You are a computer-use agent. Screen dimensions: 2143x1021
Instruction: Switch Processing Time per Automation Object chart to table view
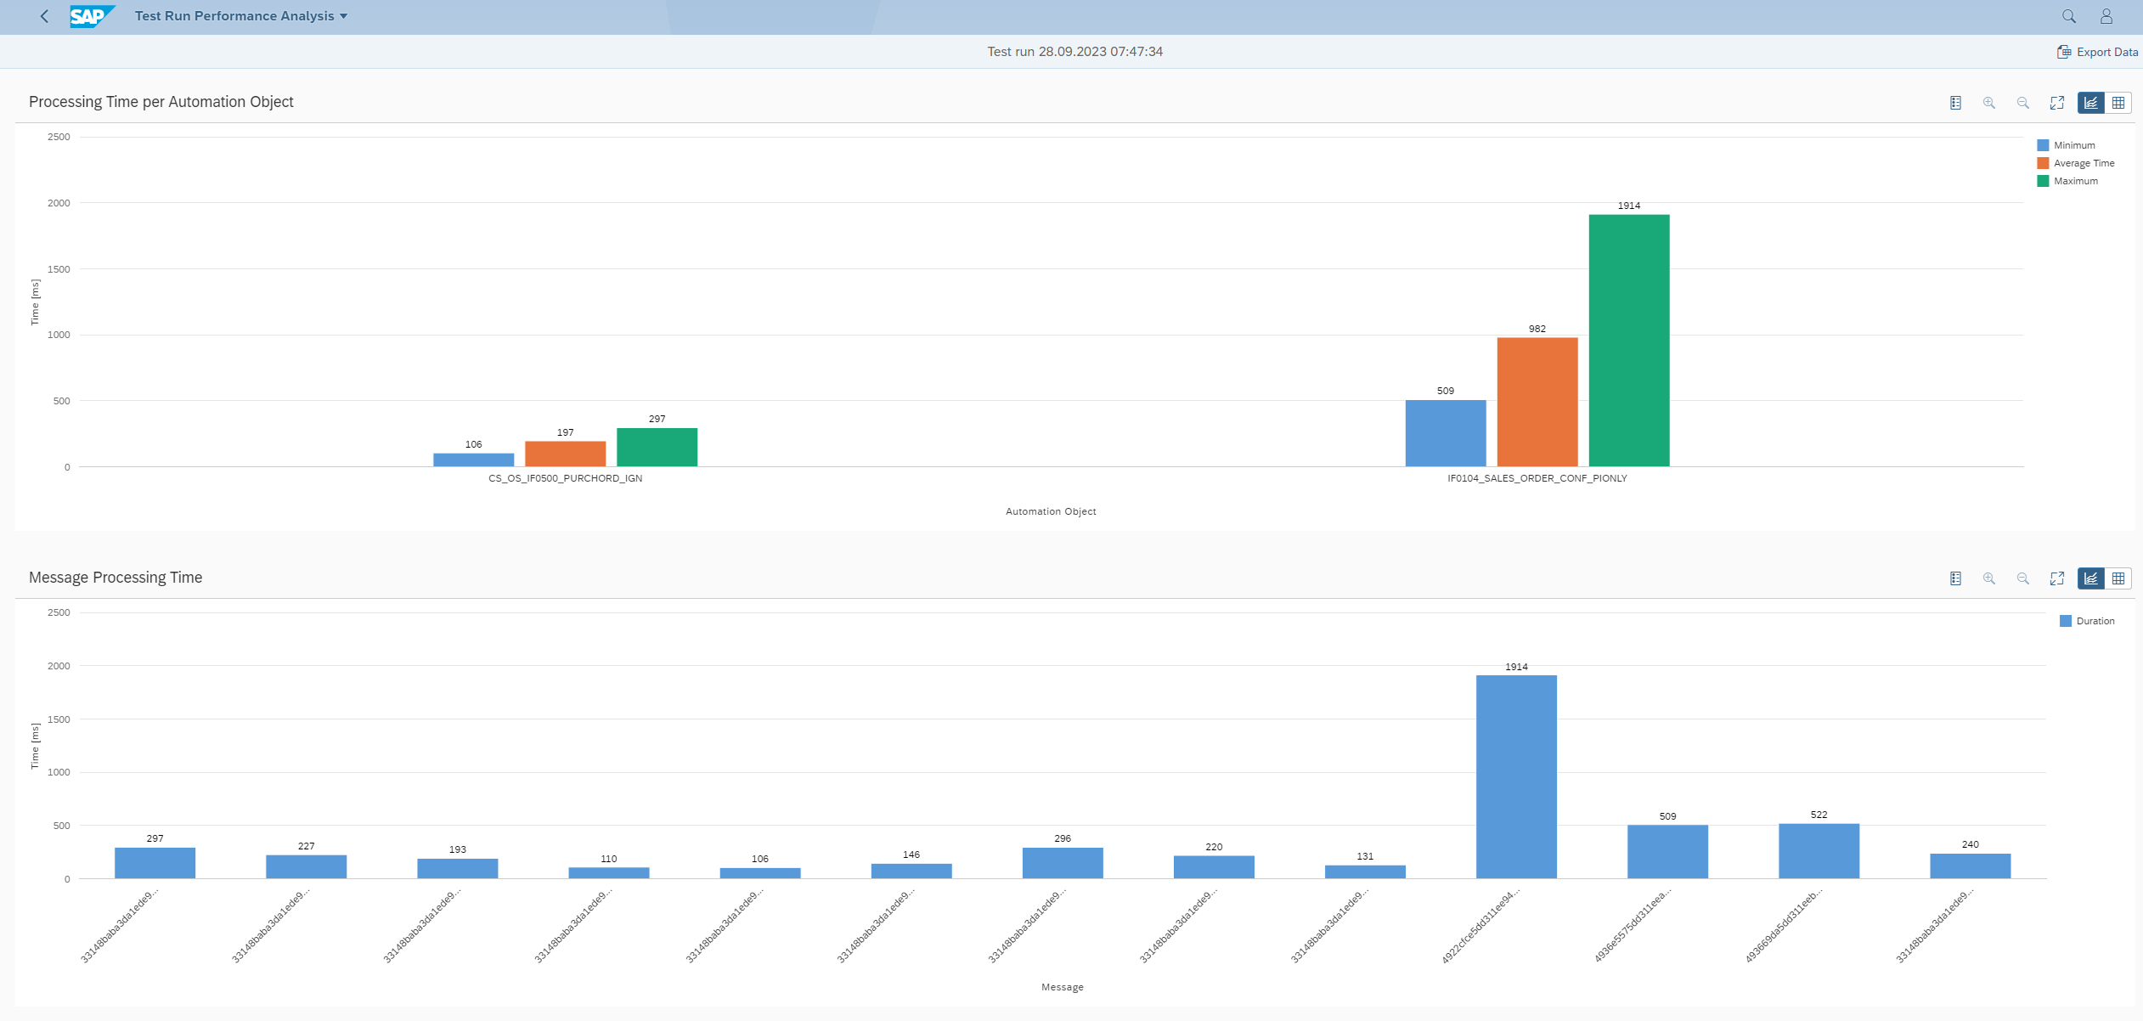2118,103
